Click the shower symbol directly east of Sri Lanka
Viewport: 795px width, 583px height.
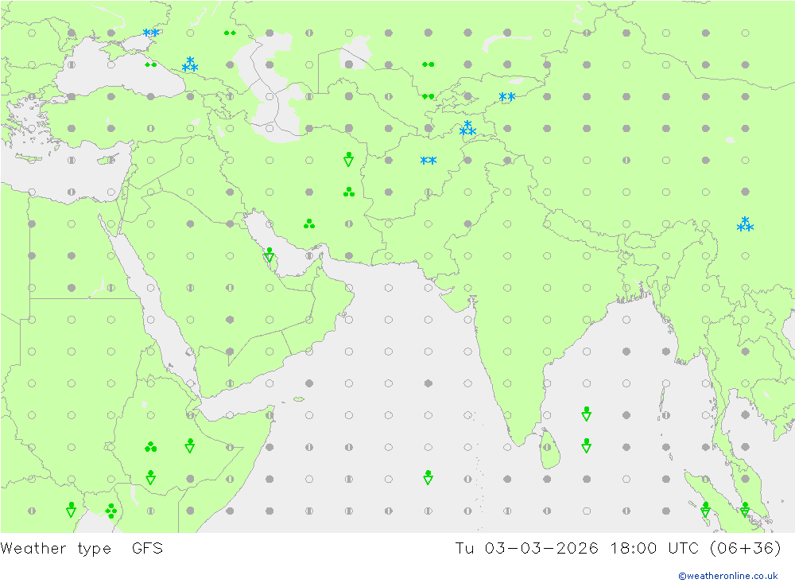586,445
